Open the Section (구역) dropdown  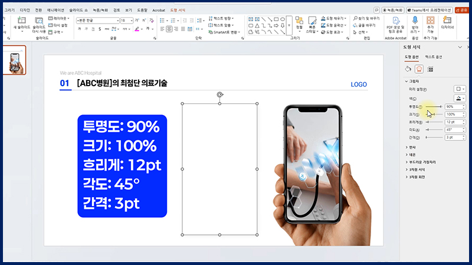pyautogui.click(x=55, y=32)
